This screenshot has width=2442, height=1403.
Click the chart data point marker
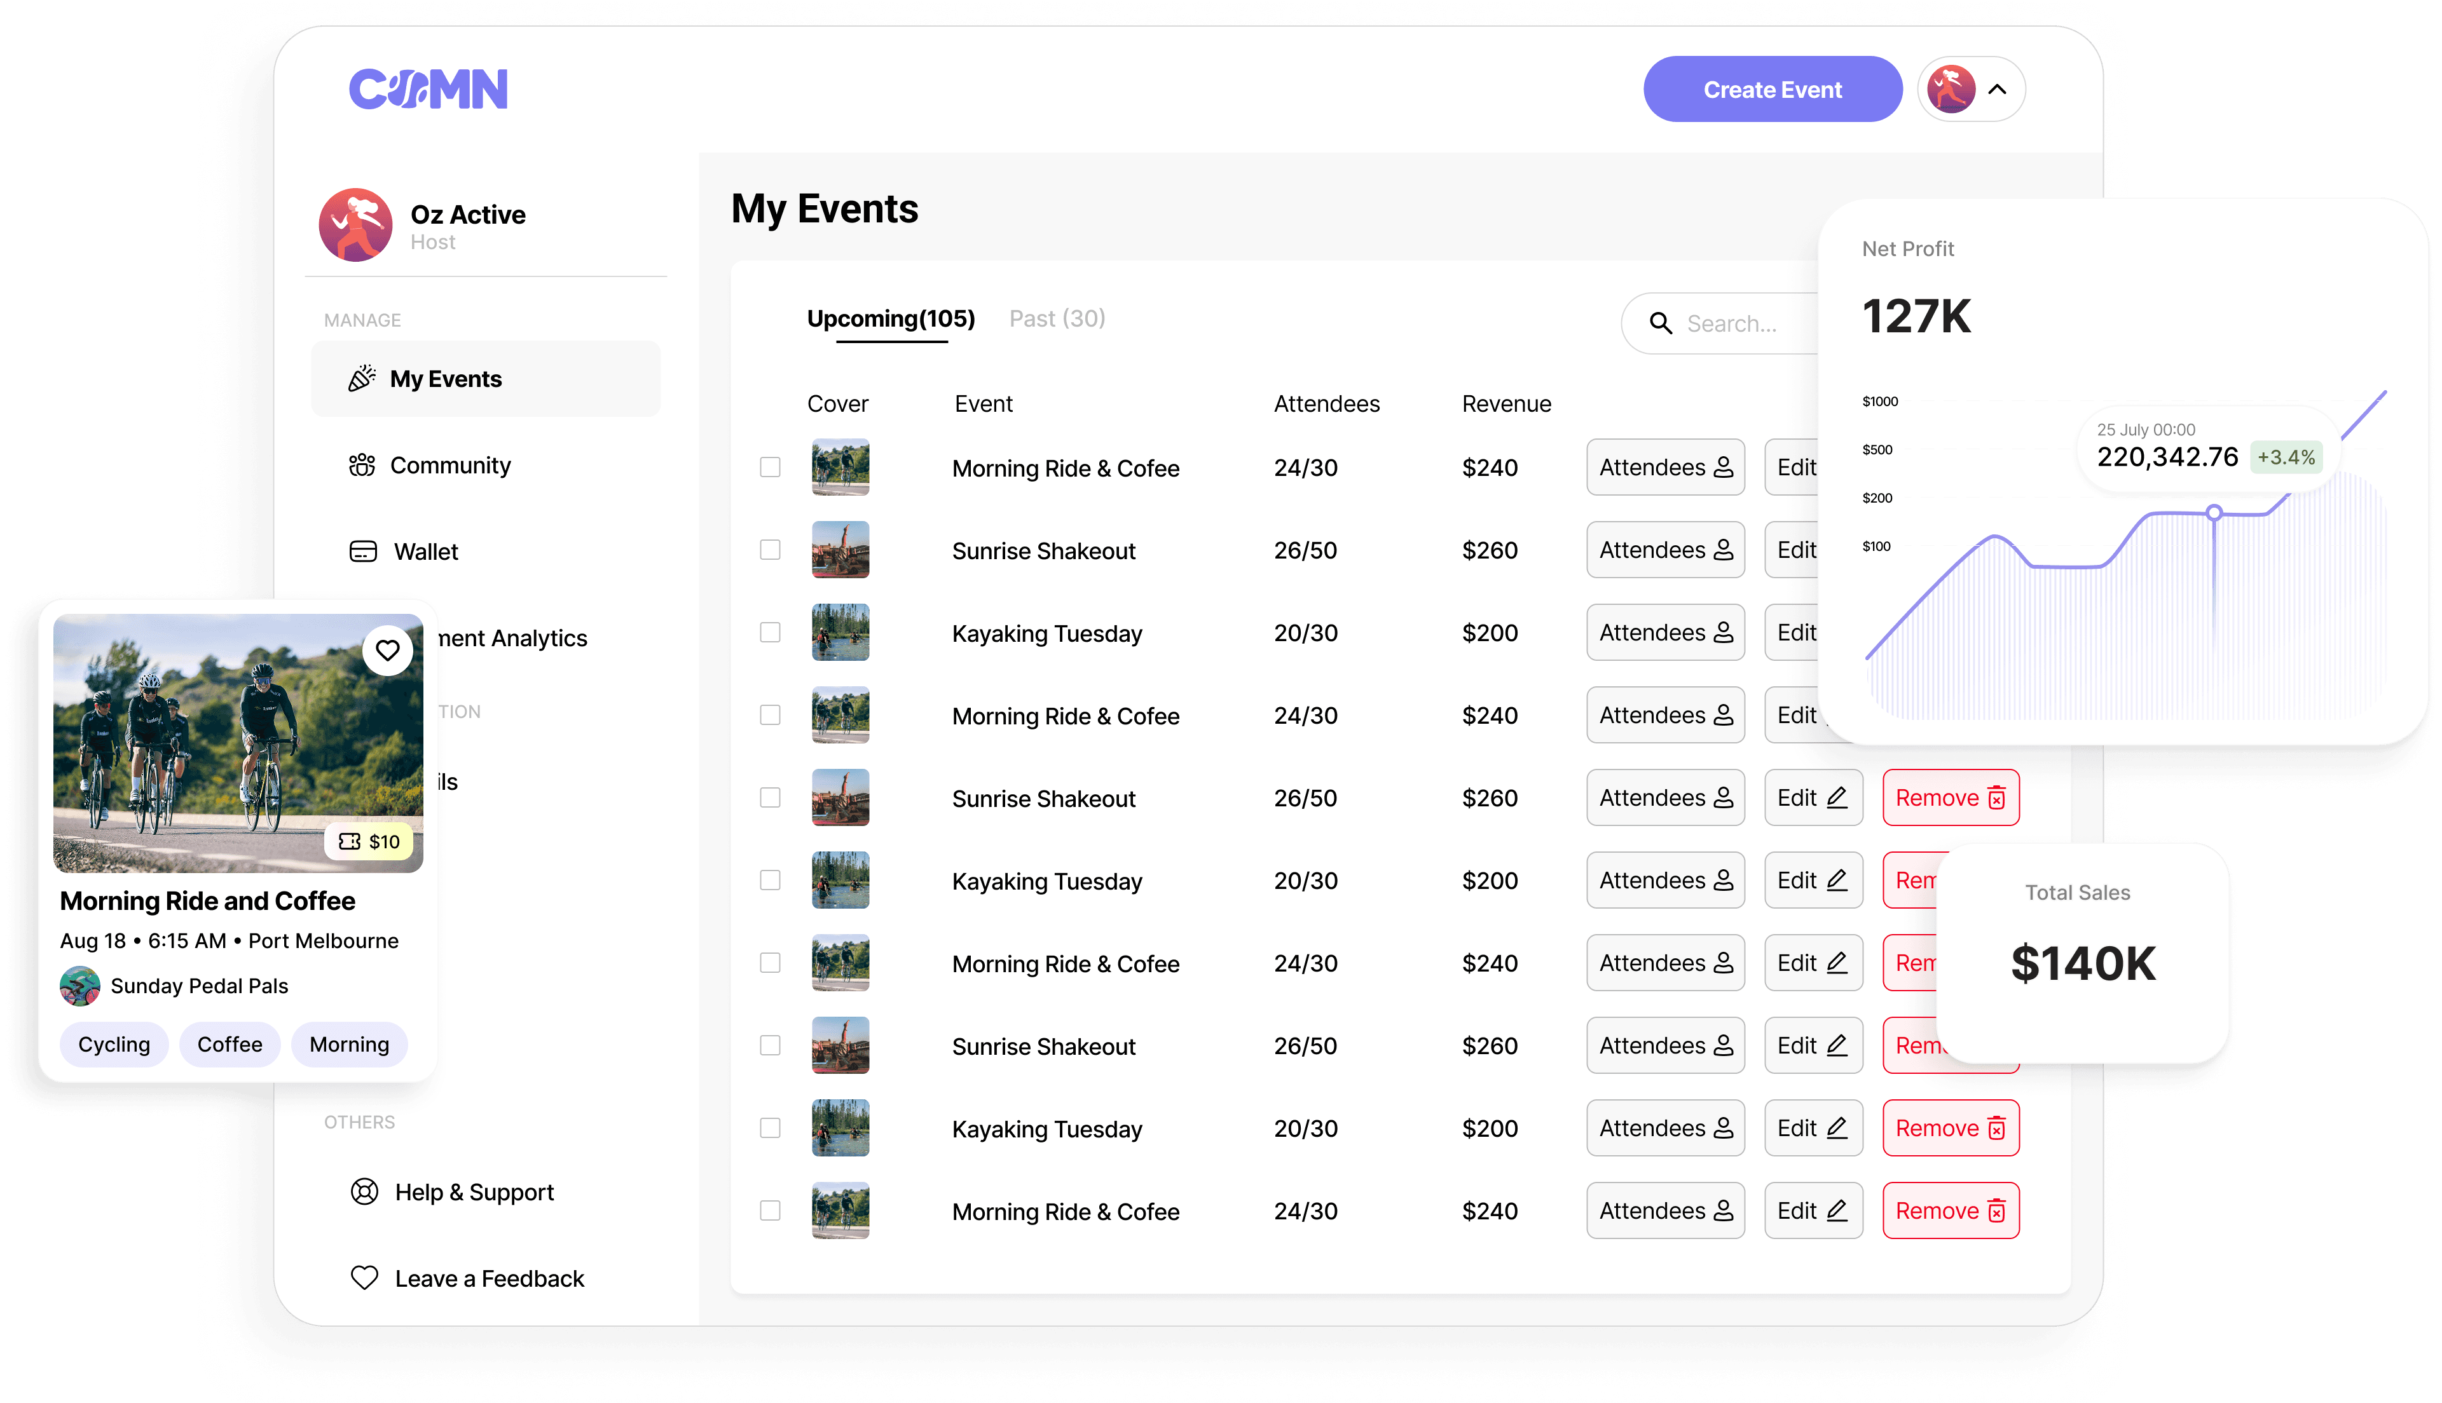2214,513
